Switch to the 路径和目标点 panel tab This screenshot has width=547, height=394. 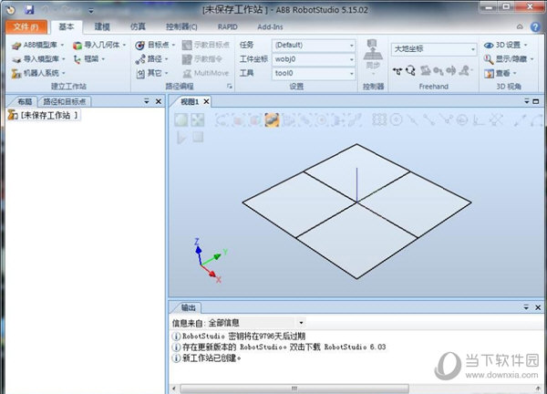65,101
